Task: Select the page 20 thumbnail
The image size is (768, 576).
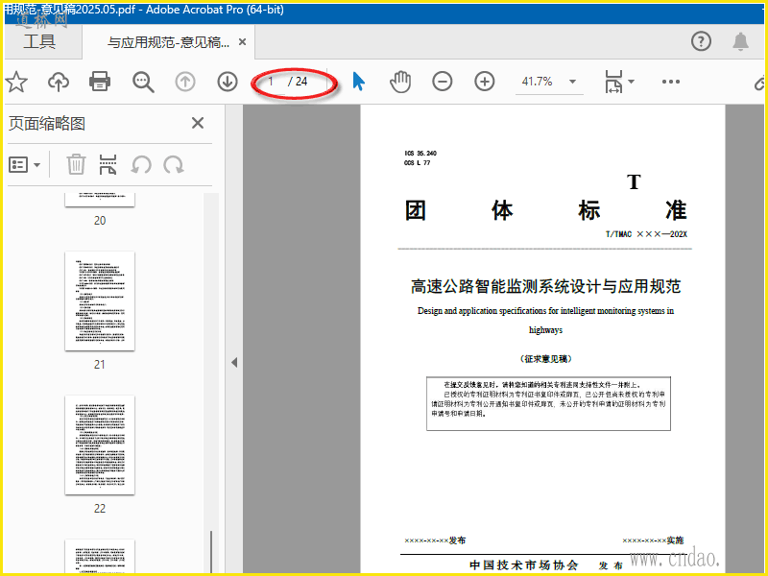Action: tap(100, 200)
